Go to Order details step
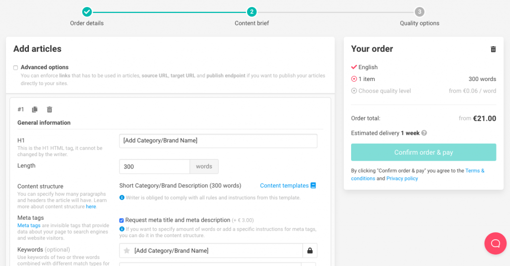This screenshot has height=266, width=510. coord(87,11)
